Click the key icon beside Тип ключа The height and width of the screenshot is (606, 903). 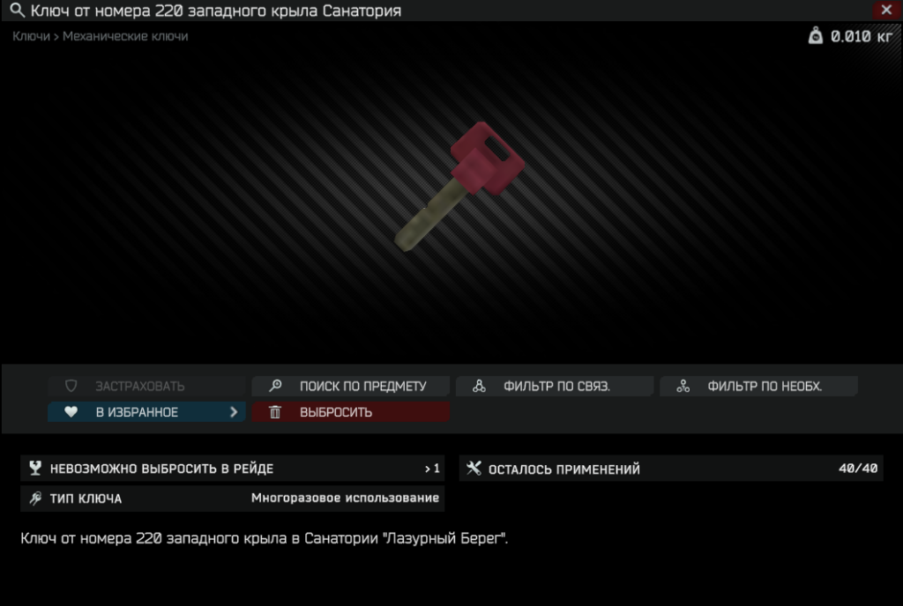(35, 499)
